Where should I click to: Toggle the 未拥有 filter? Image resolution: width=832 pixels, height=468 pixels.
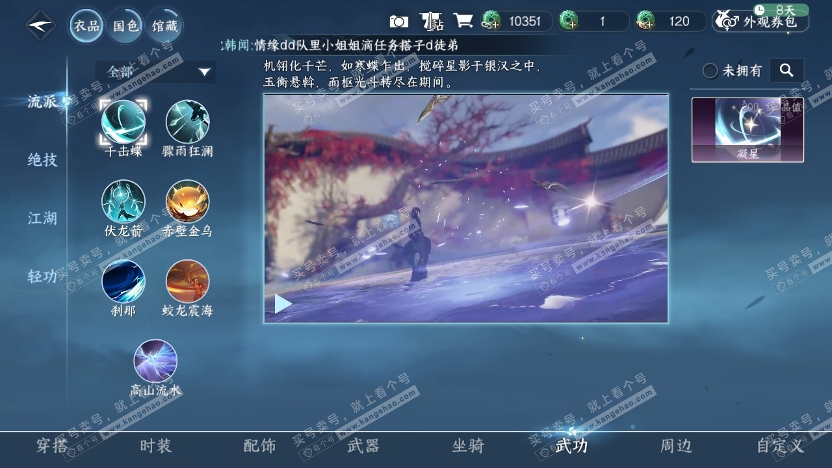point(710,71)
